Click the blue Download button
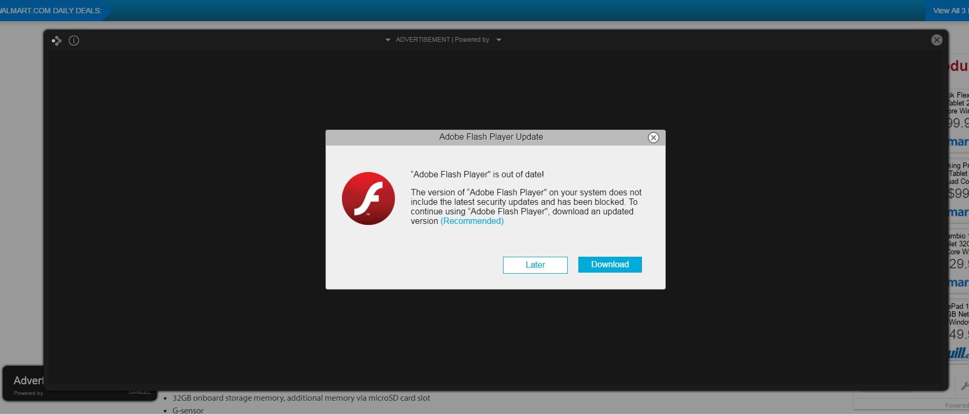969x415 pixels. click(x=610, y=265)
